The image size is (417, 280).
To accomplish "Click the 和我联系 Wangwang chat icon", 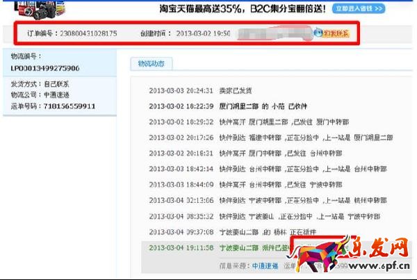I will (332, 33).
